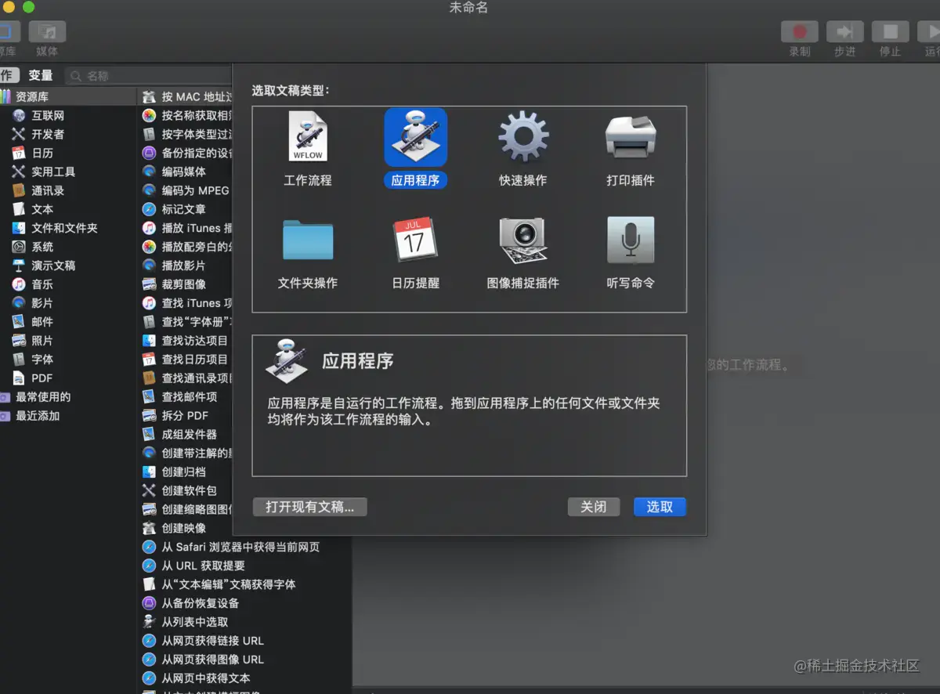Choose the 应用程序 application type icon

coord(415,138)
